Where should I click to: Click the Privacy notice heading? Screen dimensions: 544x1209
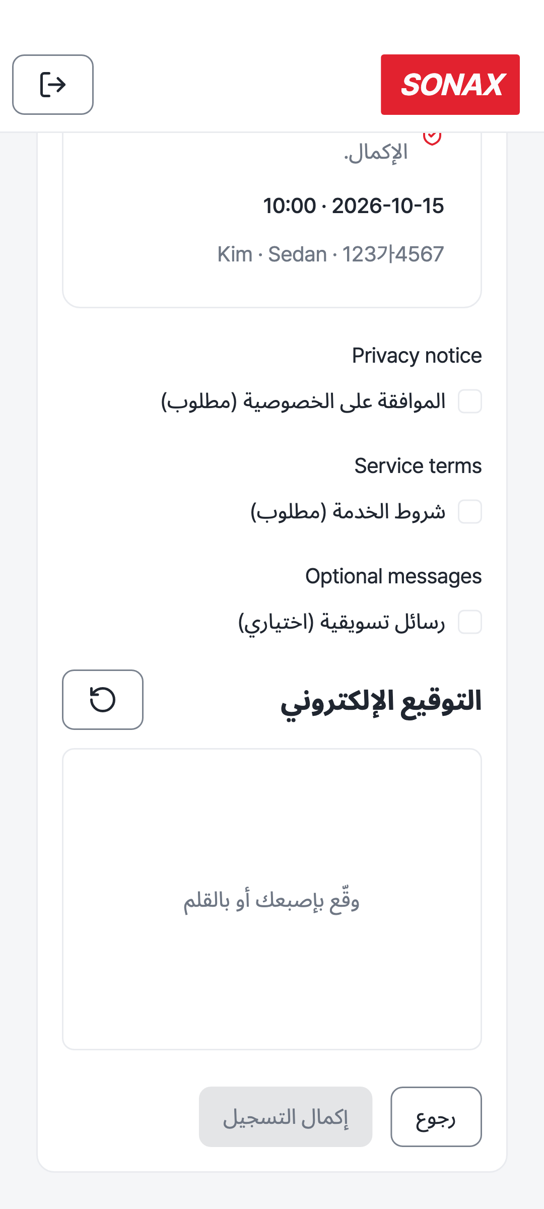coord(417,356)
